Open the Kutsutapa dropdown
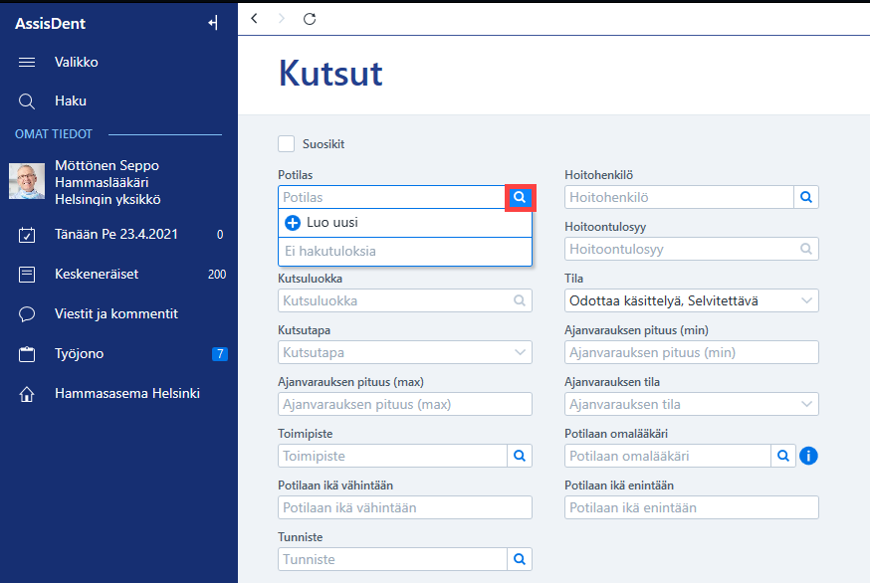 [x=405, y=352]
